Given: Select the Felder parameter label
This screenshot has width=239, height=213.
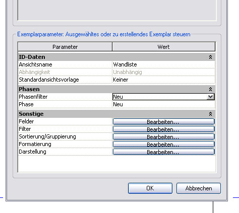Looking at the screenshot, I should [26, 121].
